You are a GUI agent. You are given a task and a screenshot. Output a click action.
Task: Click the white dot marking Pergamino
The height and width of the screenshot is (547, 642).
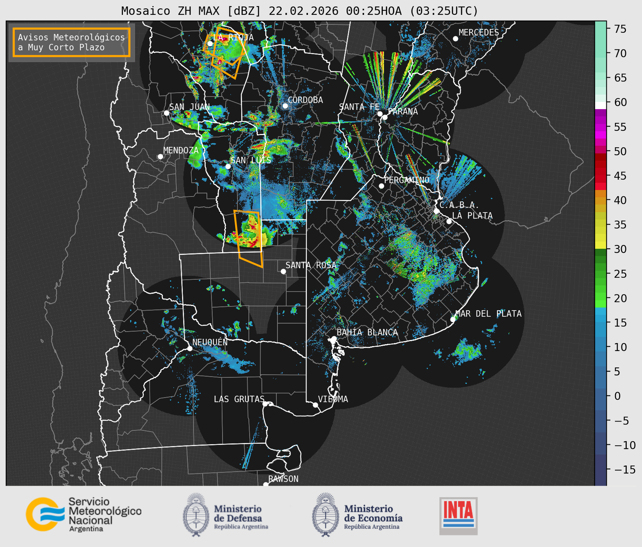[381, 186]
